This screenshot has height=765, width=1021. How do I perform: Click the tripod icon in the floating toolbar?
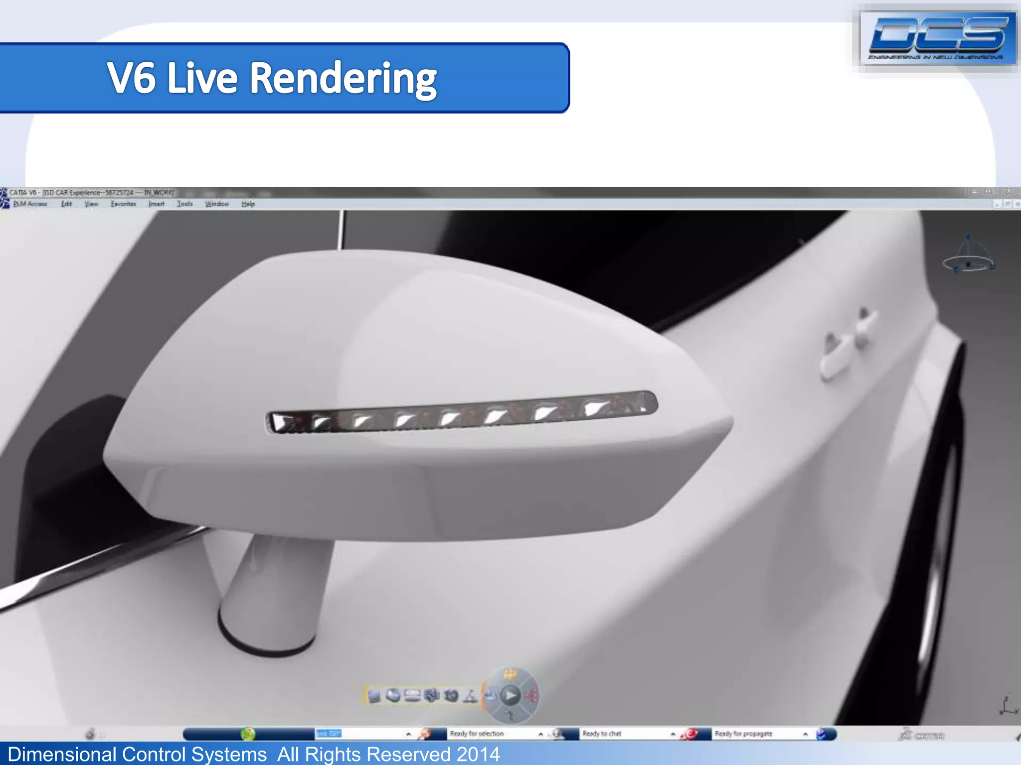(470, 696)
